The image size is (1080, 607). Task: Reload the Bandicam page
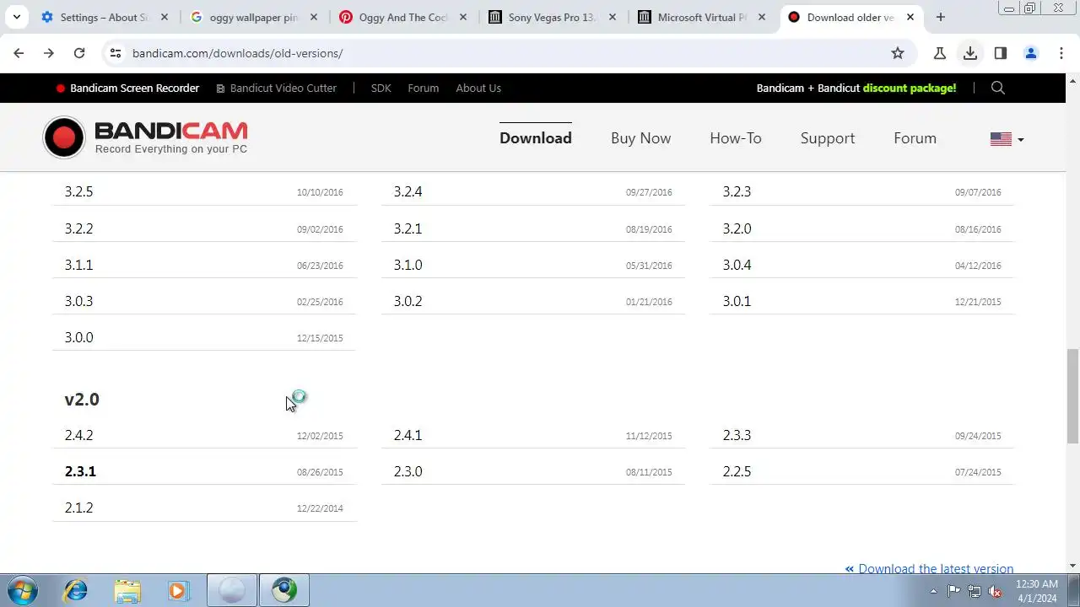(79, 53)
